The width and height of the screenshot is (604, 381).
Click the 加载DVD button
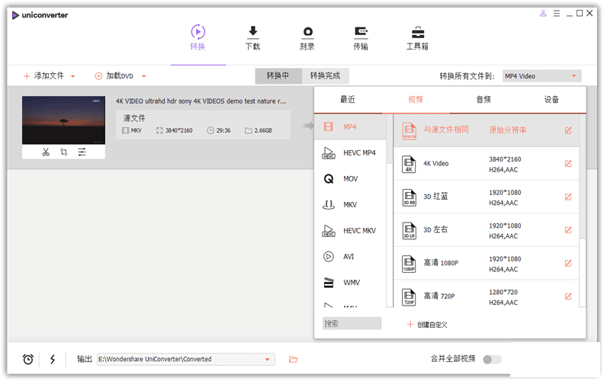point(114,75)
